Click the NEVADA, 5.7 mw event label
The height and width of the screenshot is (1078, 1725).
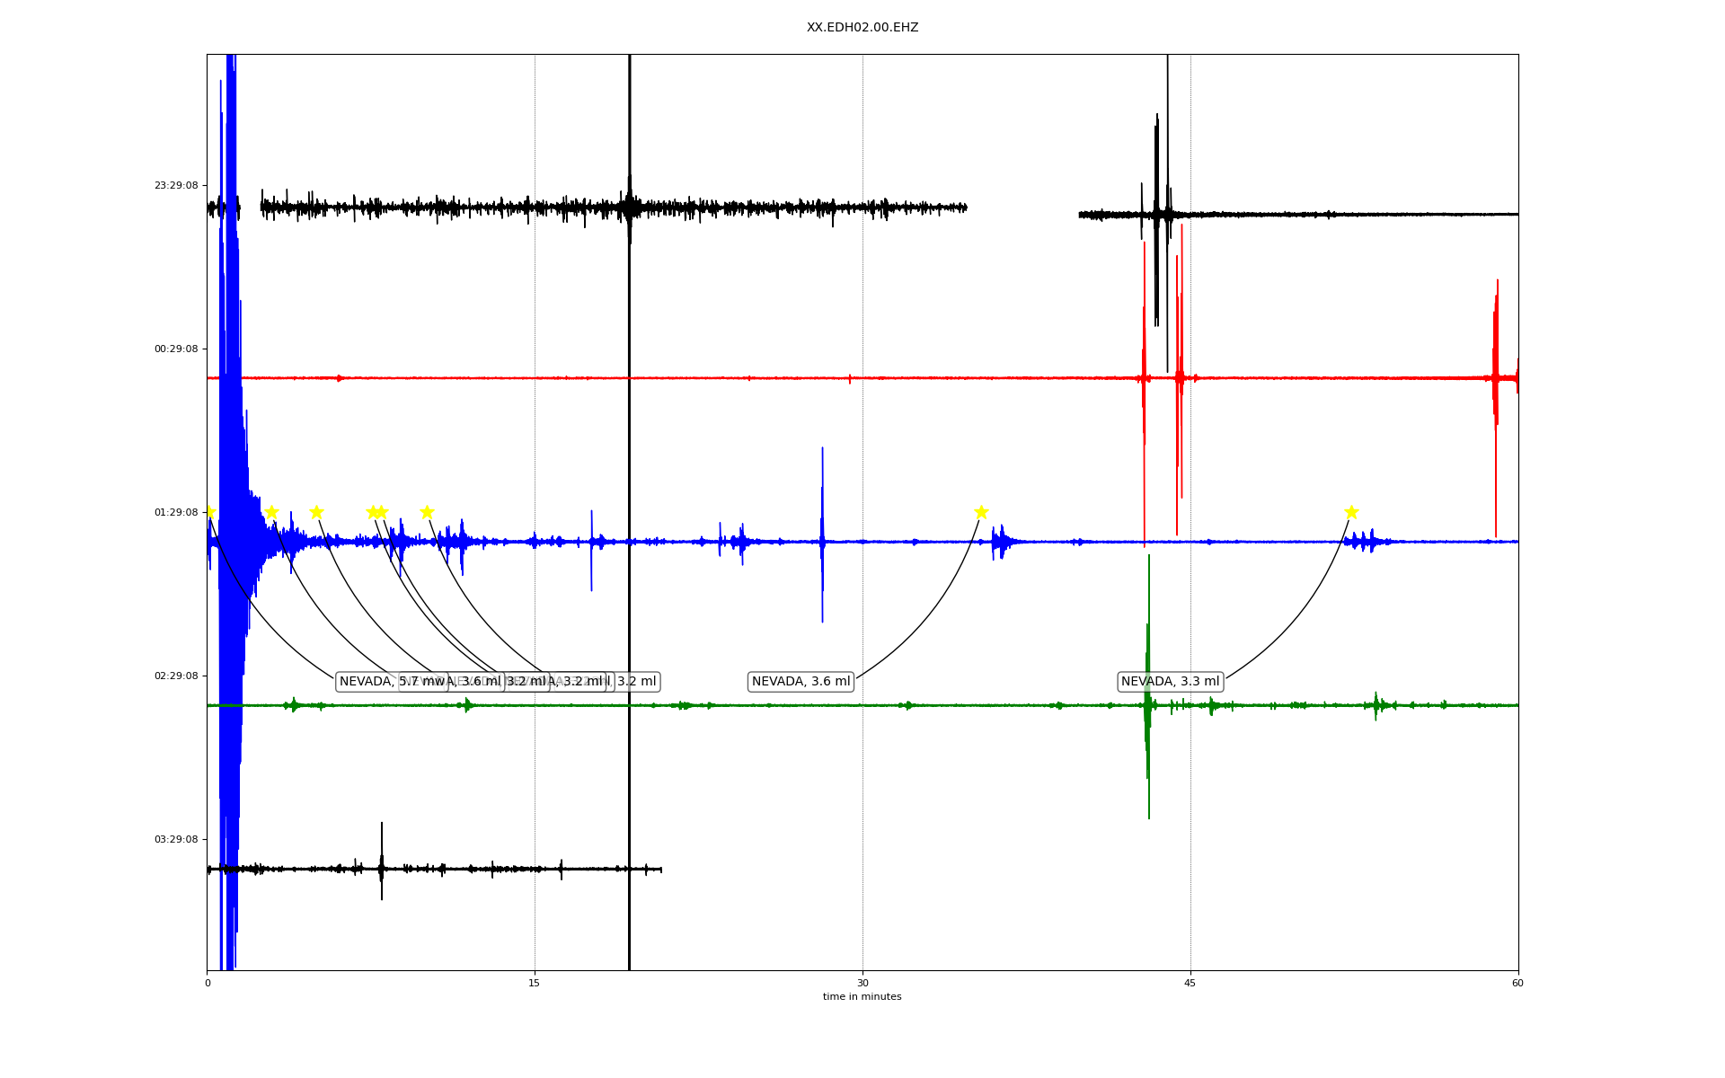click(368, 682)
